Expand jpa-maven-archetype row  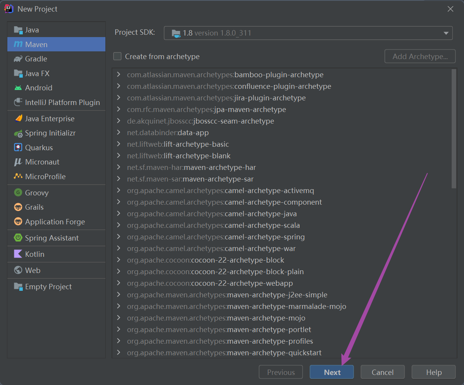tap(119, 109)
